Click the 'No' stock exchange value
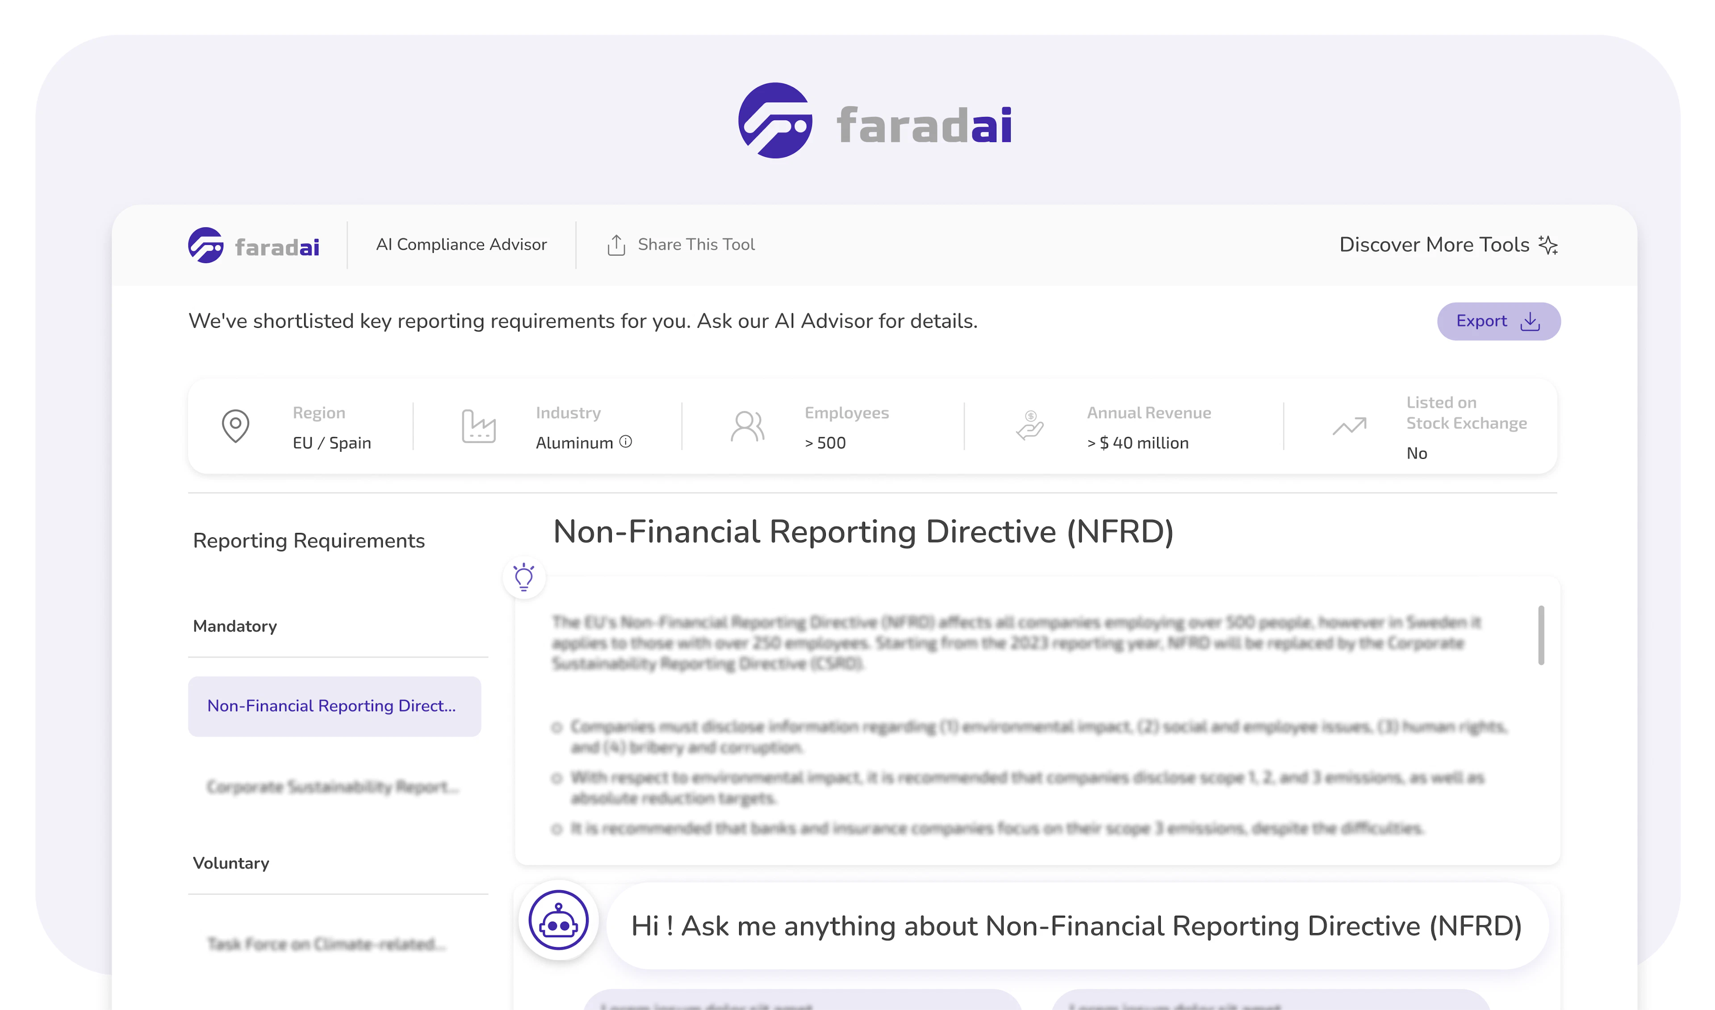This screenshot has width=1715, height=1010. click(1416, 453)
